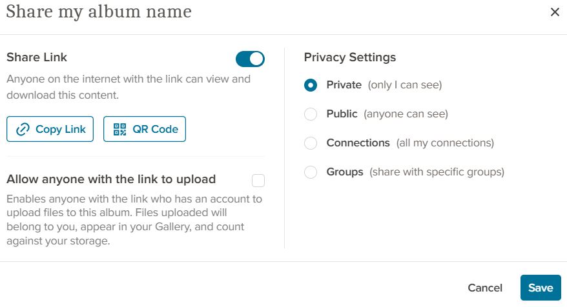This screenshot has width=567, height=307.
Task: Click the chain link icon in Copy Link
Action: pyautogui.click(x=23, y=129)
